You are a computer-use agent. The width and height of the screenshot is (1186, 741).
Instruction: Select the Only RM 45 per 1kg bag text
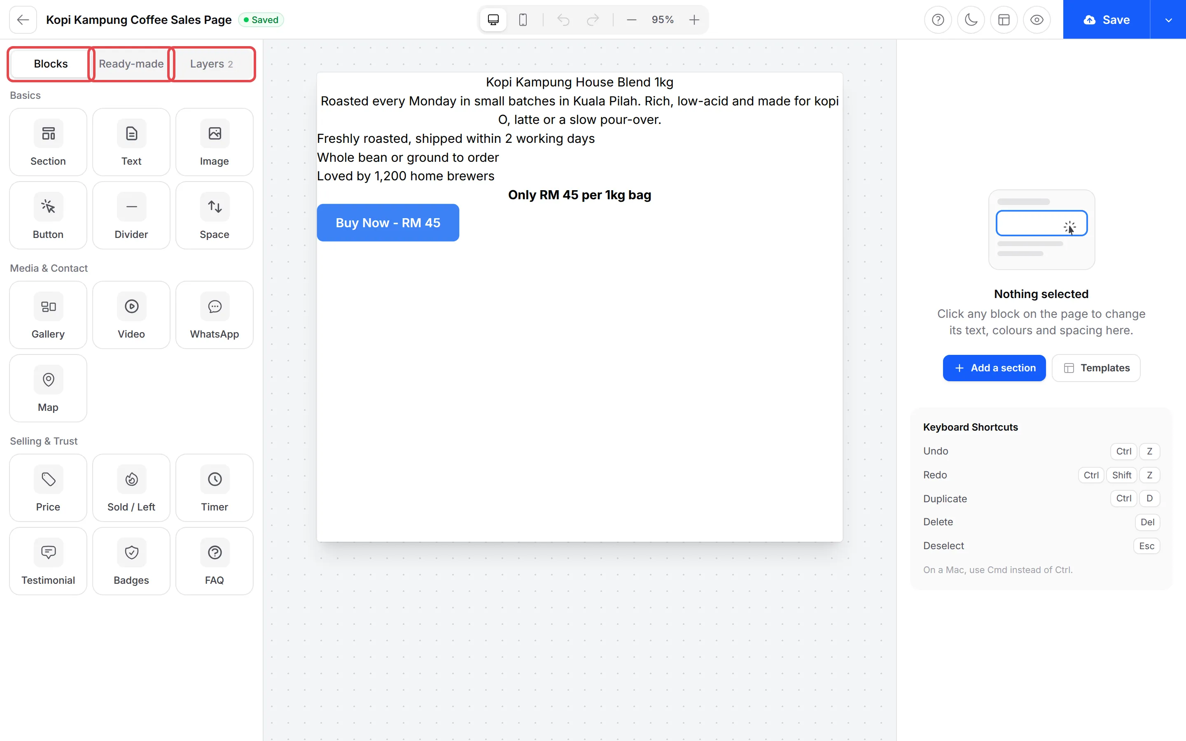(580, 195)
